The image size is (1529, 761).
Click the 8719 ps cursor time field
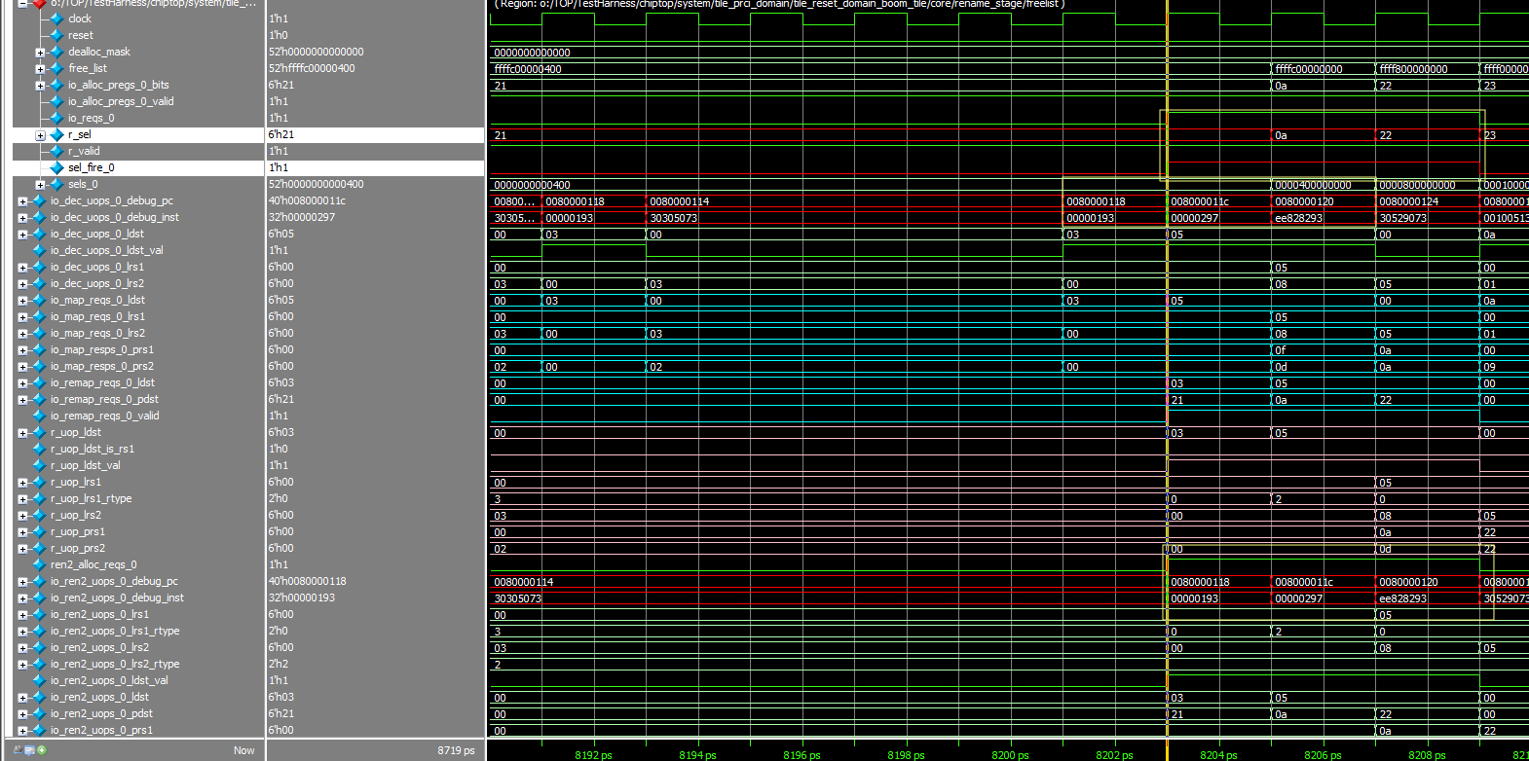pyautogui.click(x=456, y=750)
